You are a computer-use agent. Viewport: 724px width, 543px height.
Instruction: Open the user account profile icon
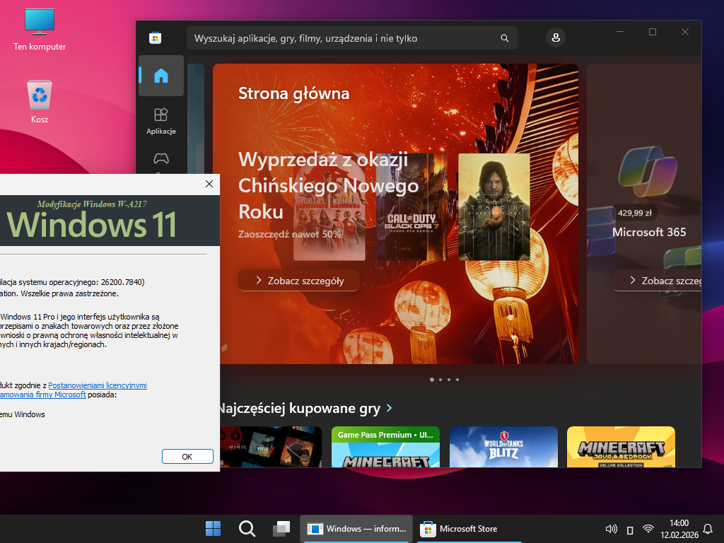(556, 37)
